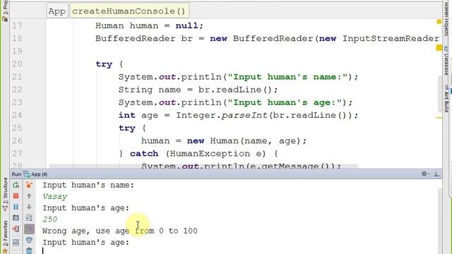
Task: Click line number 24 in gutter
Action: 17,115
